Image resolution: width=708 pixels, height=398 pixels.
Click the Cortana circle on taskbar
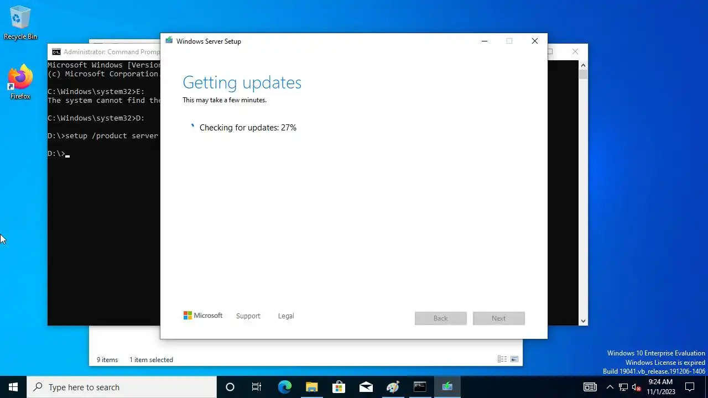click(230, 387)
